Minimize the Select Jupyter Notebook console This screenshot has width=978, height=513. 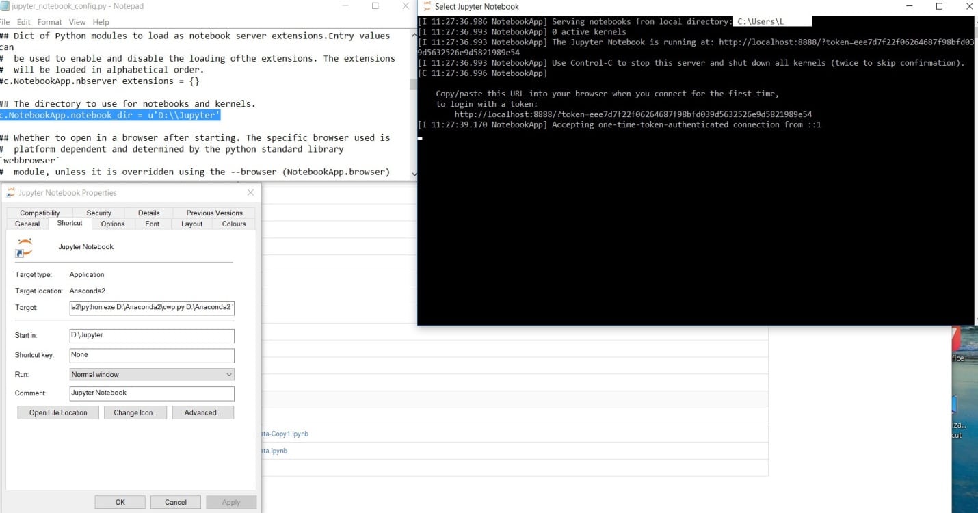(x=909, y=7)
